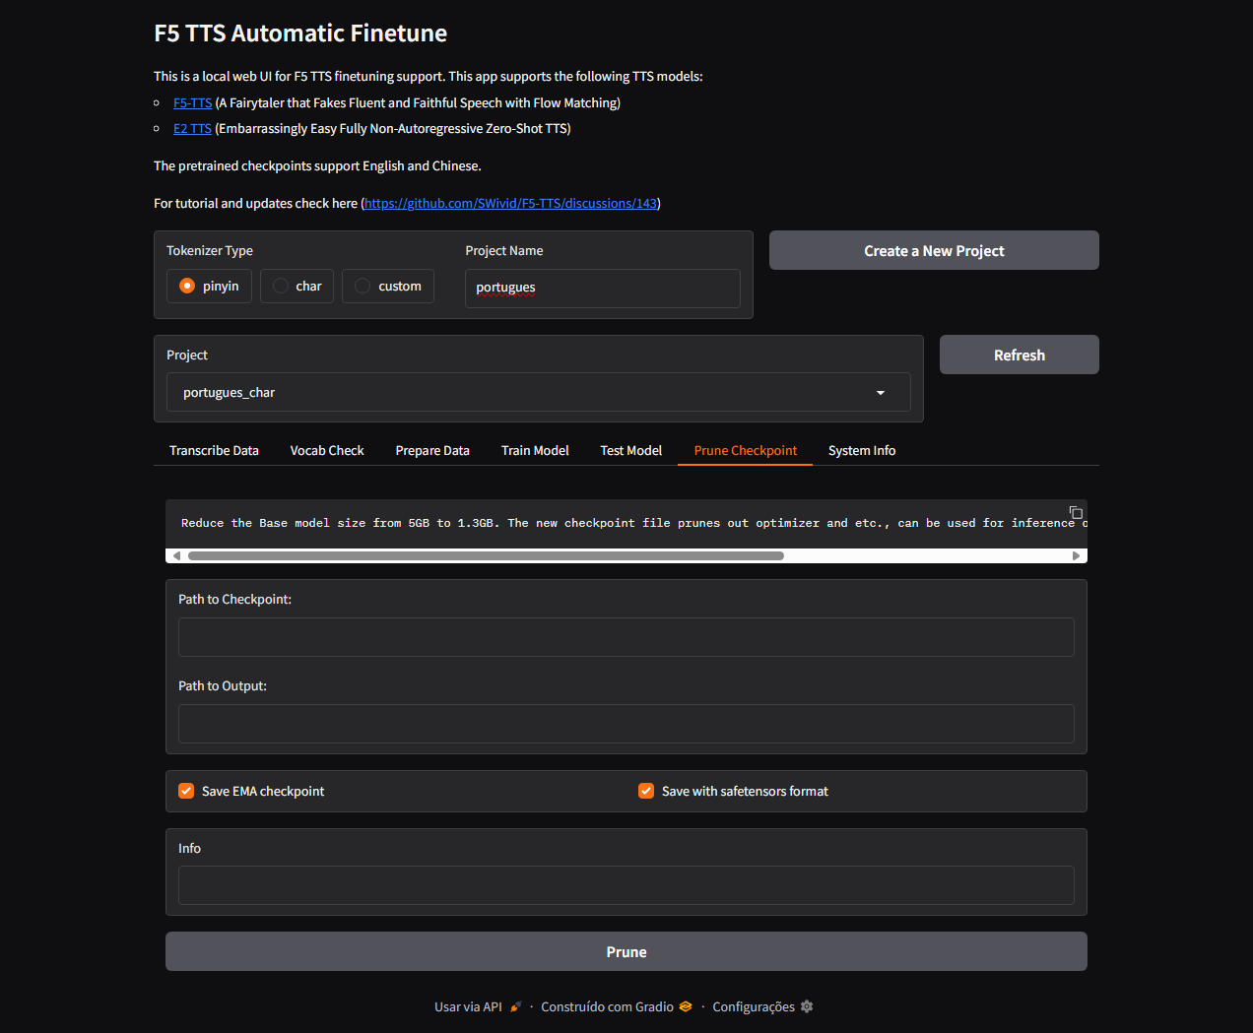Open the E2 TTS link

click(192, 128)
